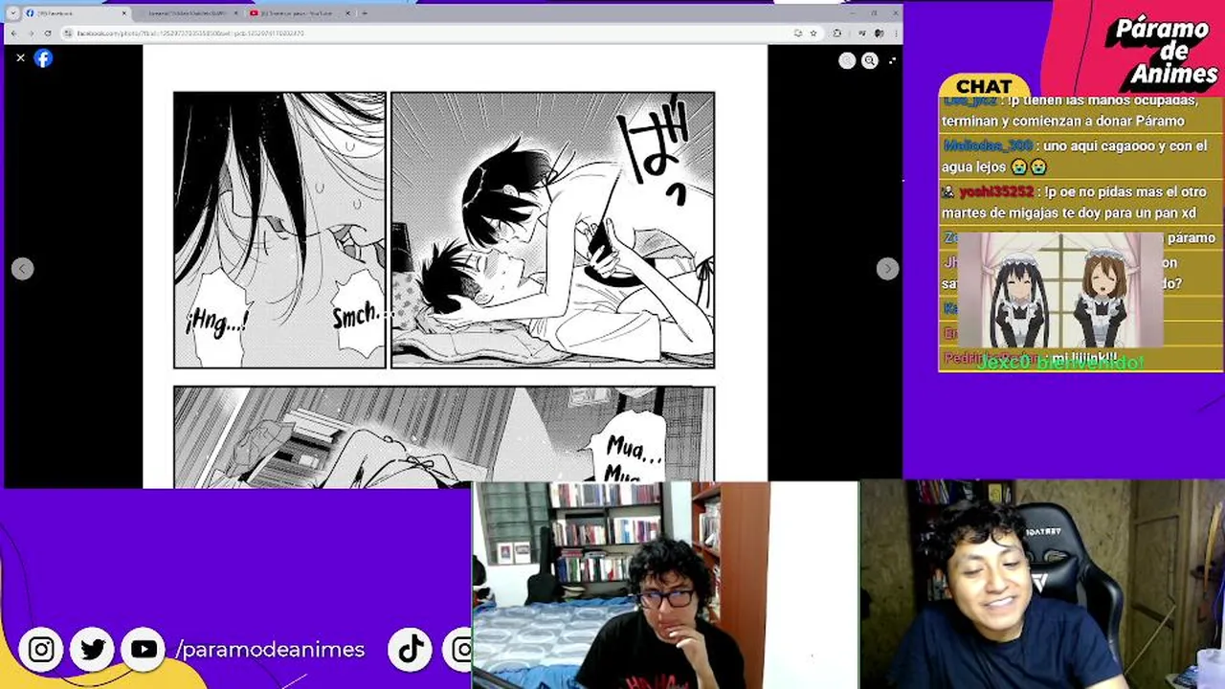Click the manga kiss panel with phone
Screen dimensions: 1225x689
[x=553, y=230]
